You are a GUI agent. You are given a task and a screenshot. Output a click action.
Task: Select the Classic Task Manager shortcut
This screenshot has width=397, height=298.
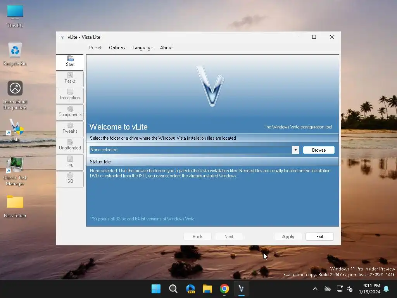pos(15,172)
